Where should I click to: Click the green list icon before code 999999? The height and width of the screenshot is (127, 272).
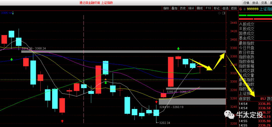coord(245,9)
